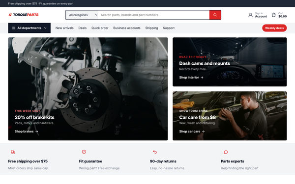The image size is (295, 184).
Task: Click the 90-day returns arrow icon
Action: click(x=155, y=152)
